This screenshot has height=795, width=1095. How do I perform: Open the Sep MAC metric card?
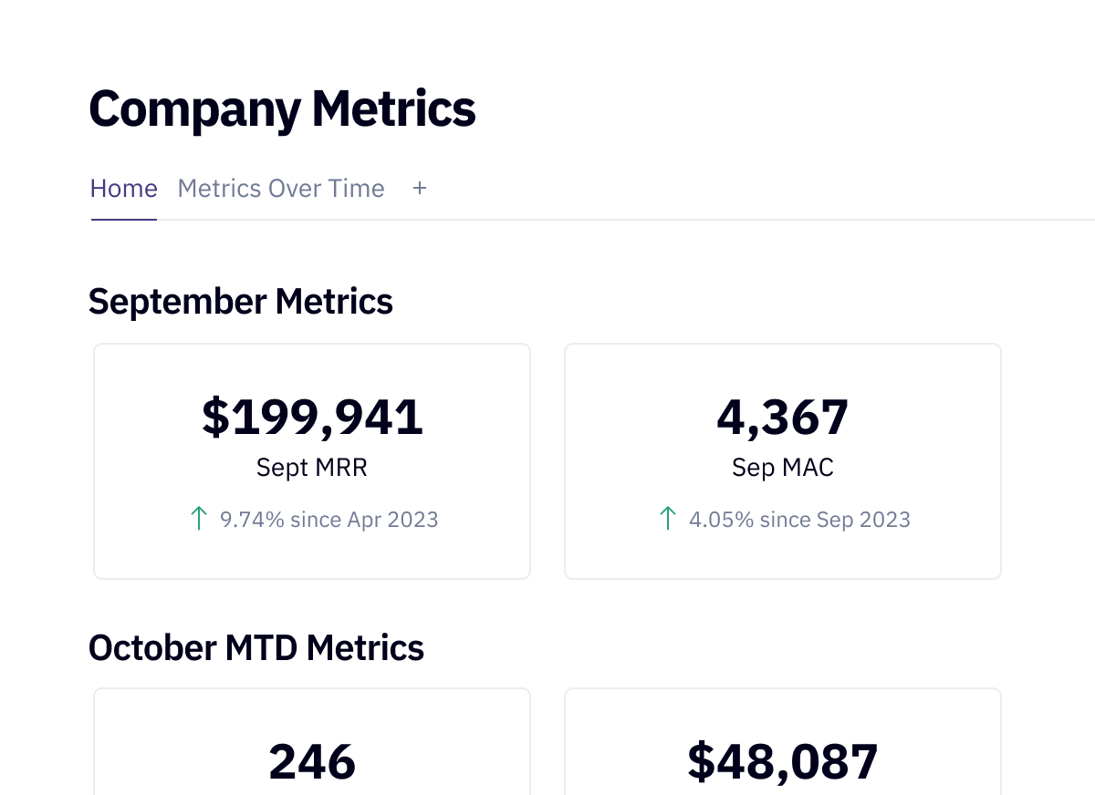coord(782,460)
